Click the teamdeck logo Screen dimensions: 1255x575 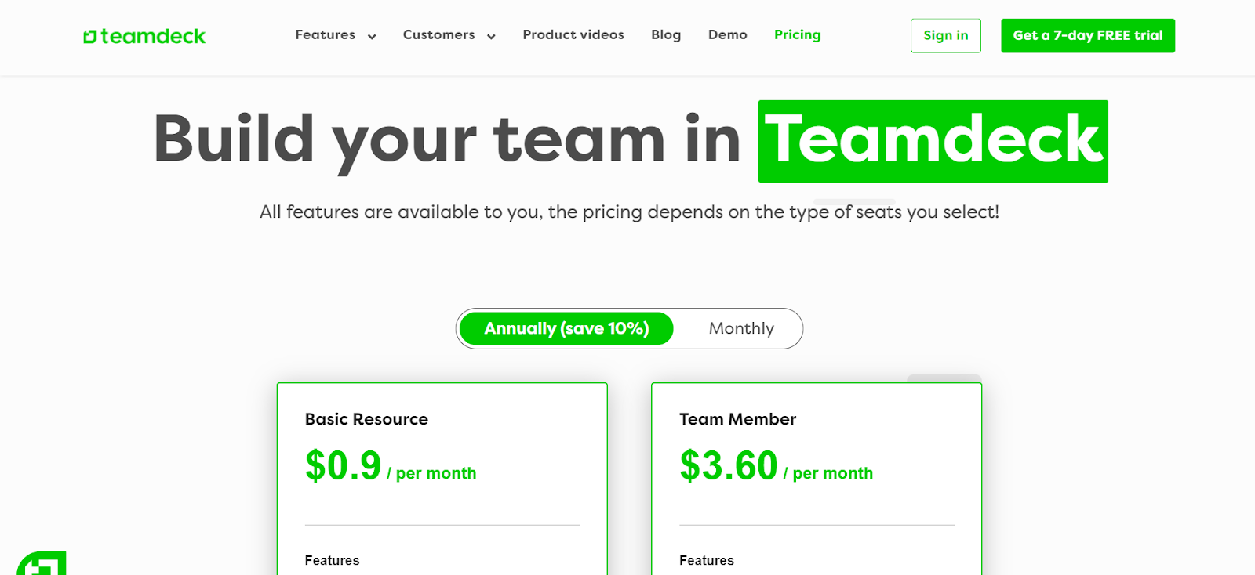(x=144, y=36)
